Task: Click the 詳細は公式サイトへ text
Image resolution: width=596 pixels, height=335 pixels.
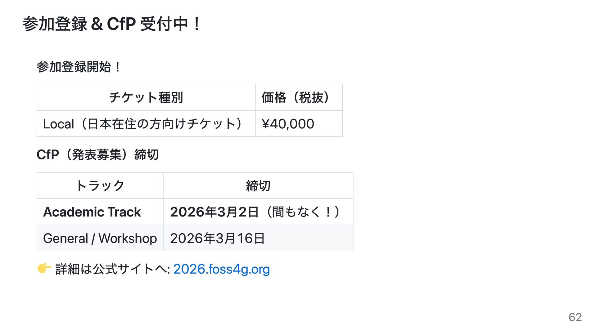Action: [x=112, y=269]
